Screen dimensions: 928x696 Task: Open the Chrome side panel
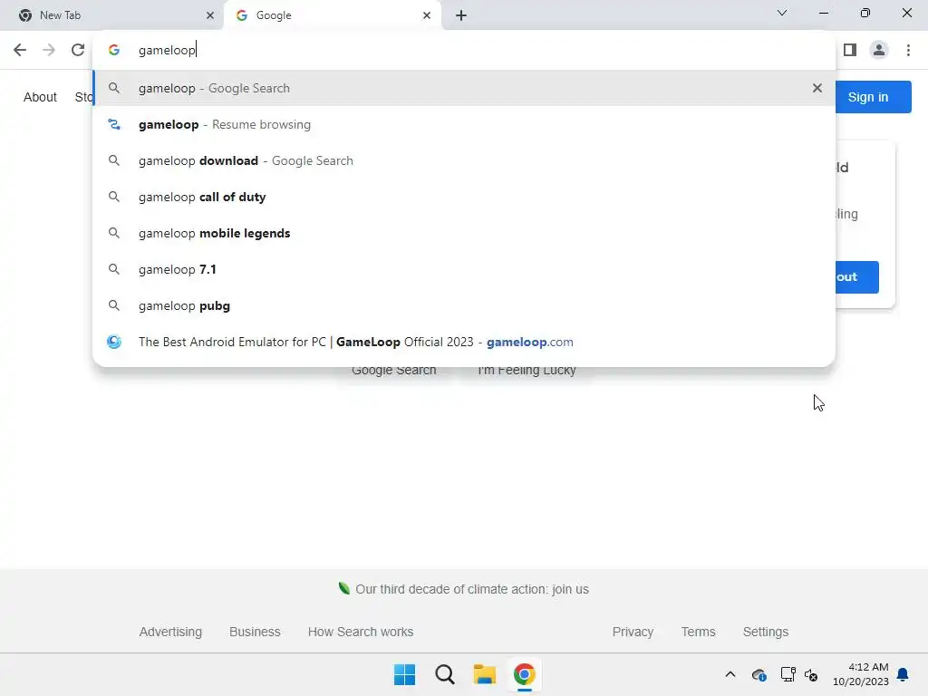coord(850,50)
